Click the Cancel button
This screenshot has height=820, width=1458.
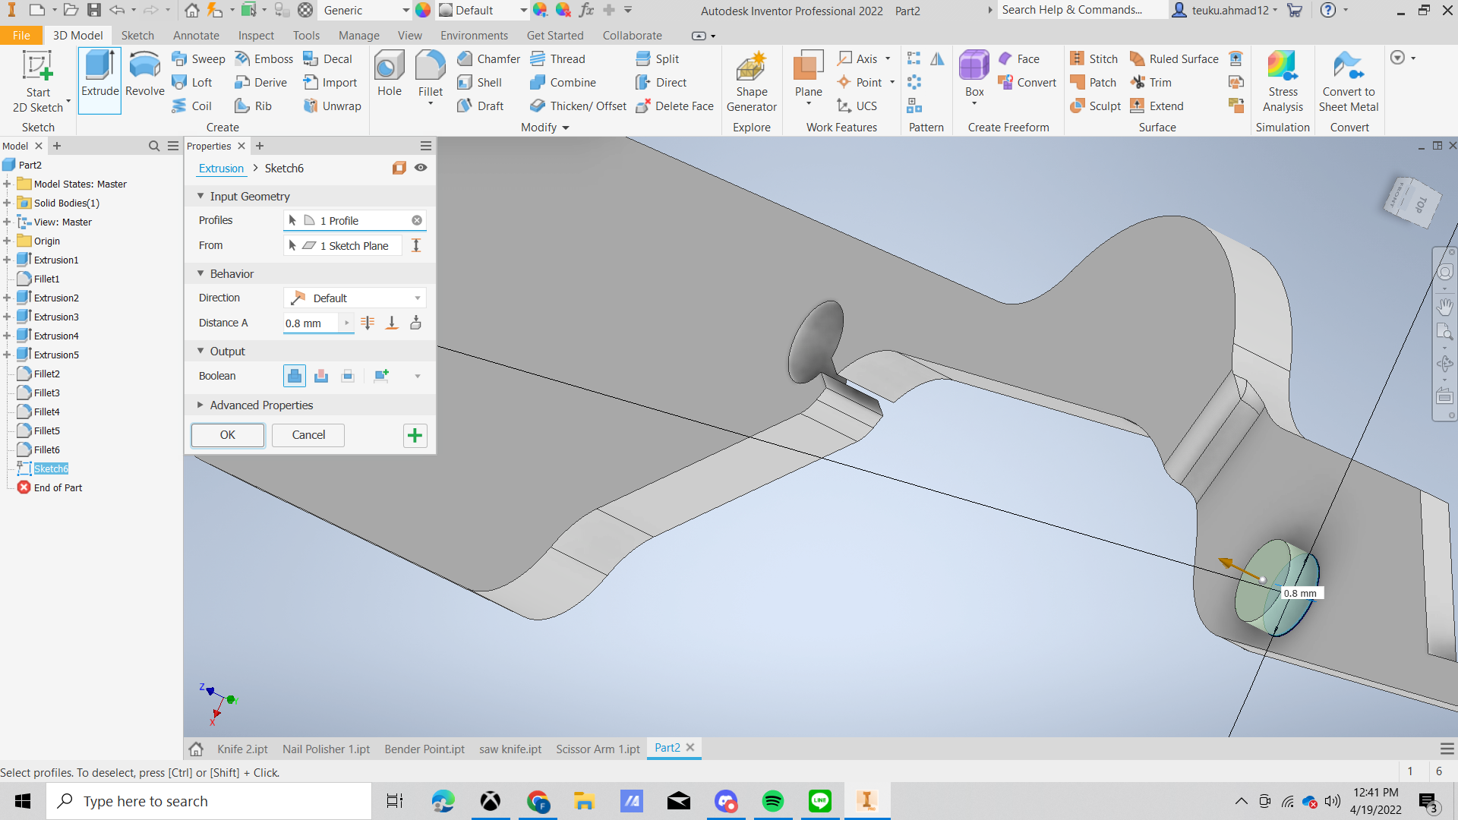pyautogui.click(x=308, y=435)
